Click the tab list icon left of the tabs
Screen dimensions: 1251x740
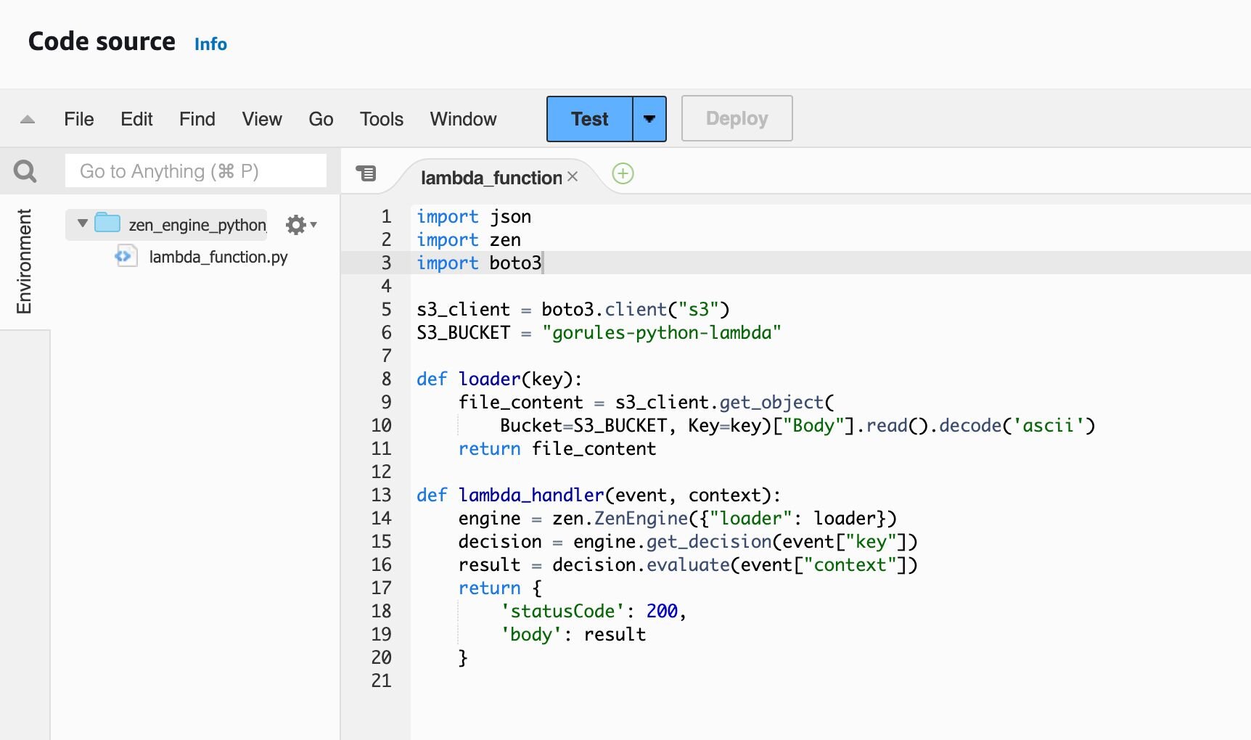pos(366,174)
